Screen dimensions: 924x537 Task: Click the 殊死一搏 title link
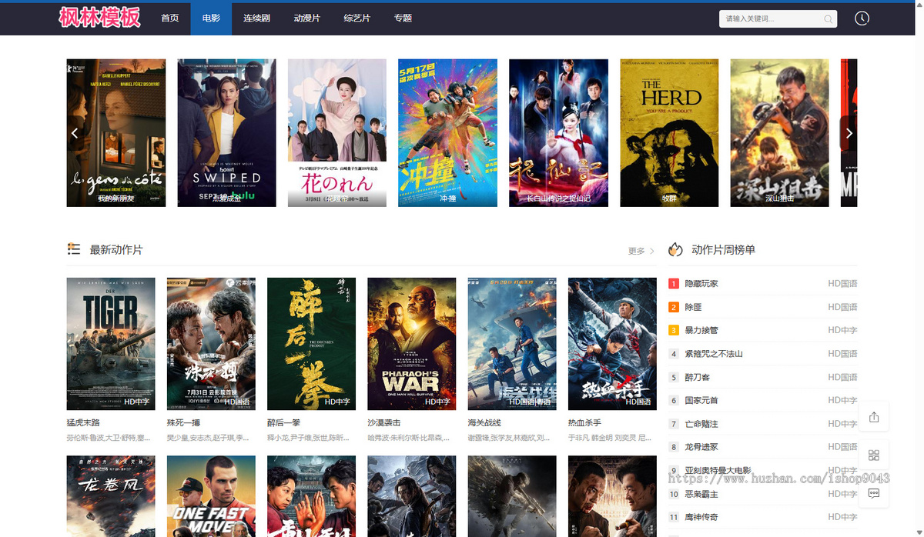tap(183, 423)
